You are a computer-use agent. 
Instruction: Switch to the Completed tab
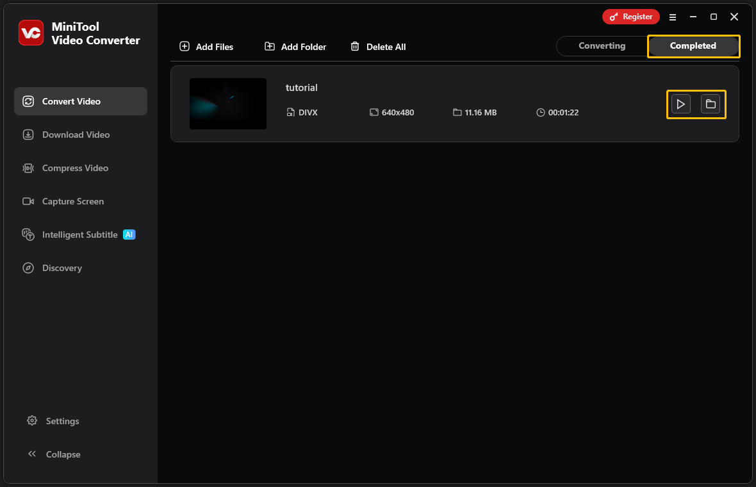click(x=693, y=45)
